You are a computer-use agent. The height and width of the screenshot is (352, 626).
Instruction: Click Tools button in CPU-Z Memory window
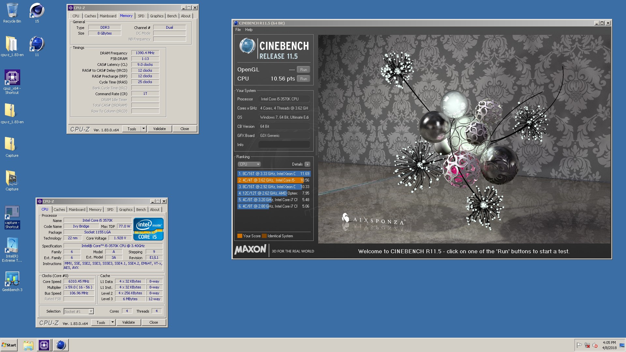click(x=132, y=129)
